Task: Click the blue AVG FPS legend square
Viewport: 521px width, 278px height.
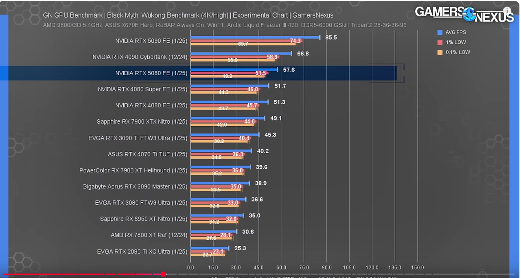Action: coord(440,33)
